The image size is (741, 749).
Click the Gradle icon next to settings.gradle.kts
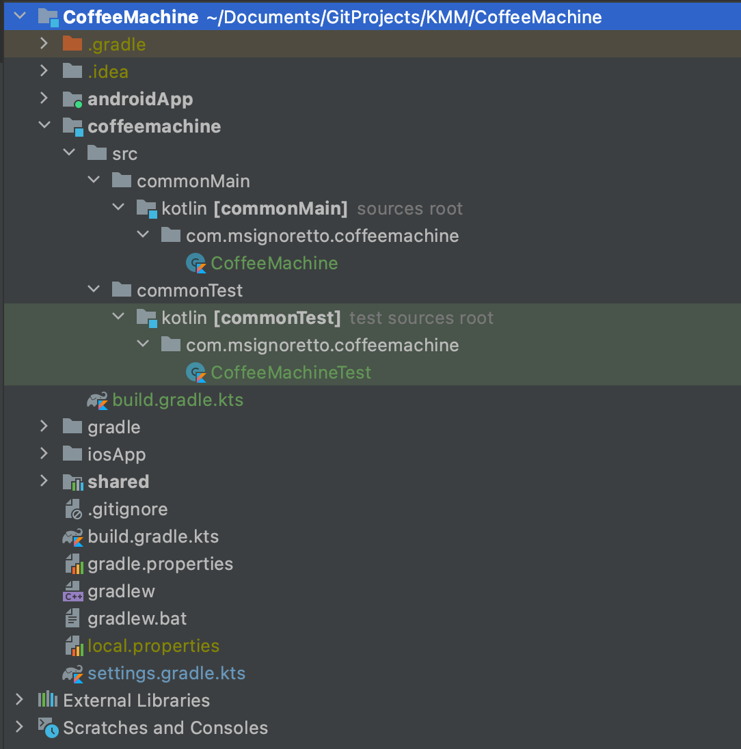[x=73, y=674]
